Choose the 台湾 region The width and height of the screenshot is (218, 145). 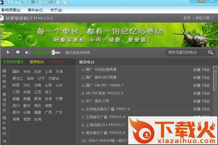tap(38, 119)
